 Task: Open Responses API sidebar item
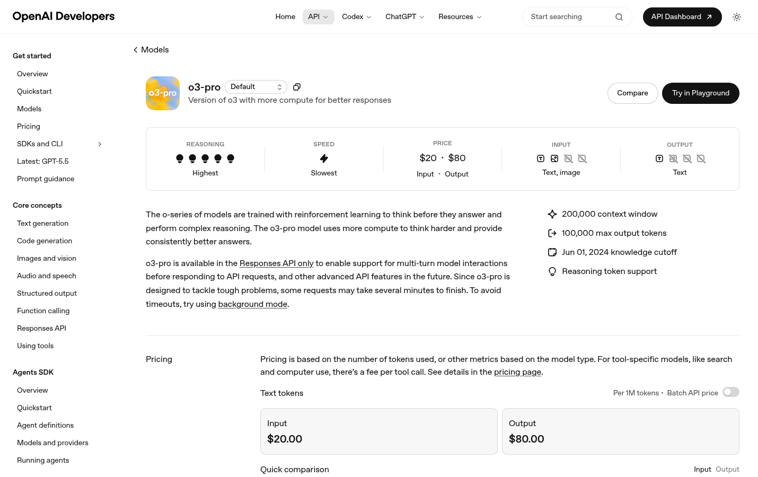coord(41,328)
